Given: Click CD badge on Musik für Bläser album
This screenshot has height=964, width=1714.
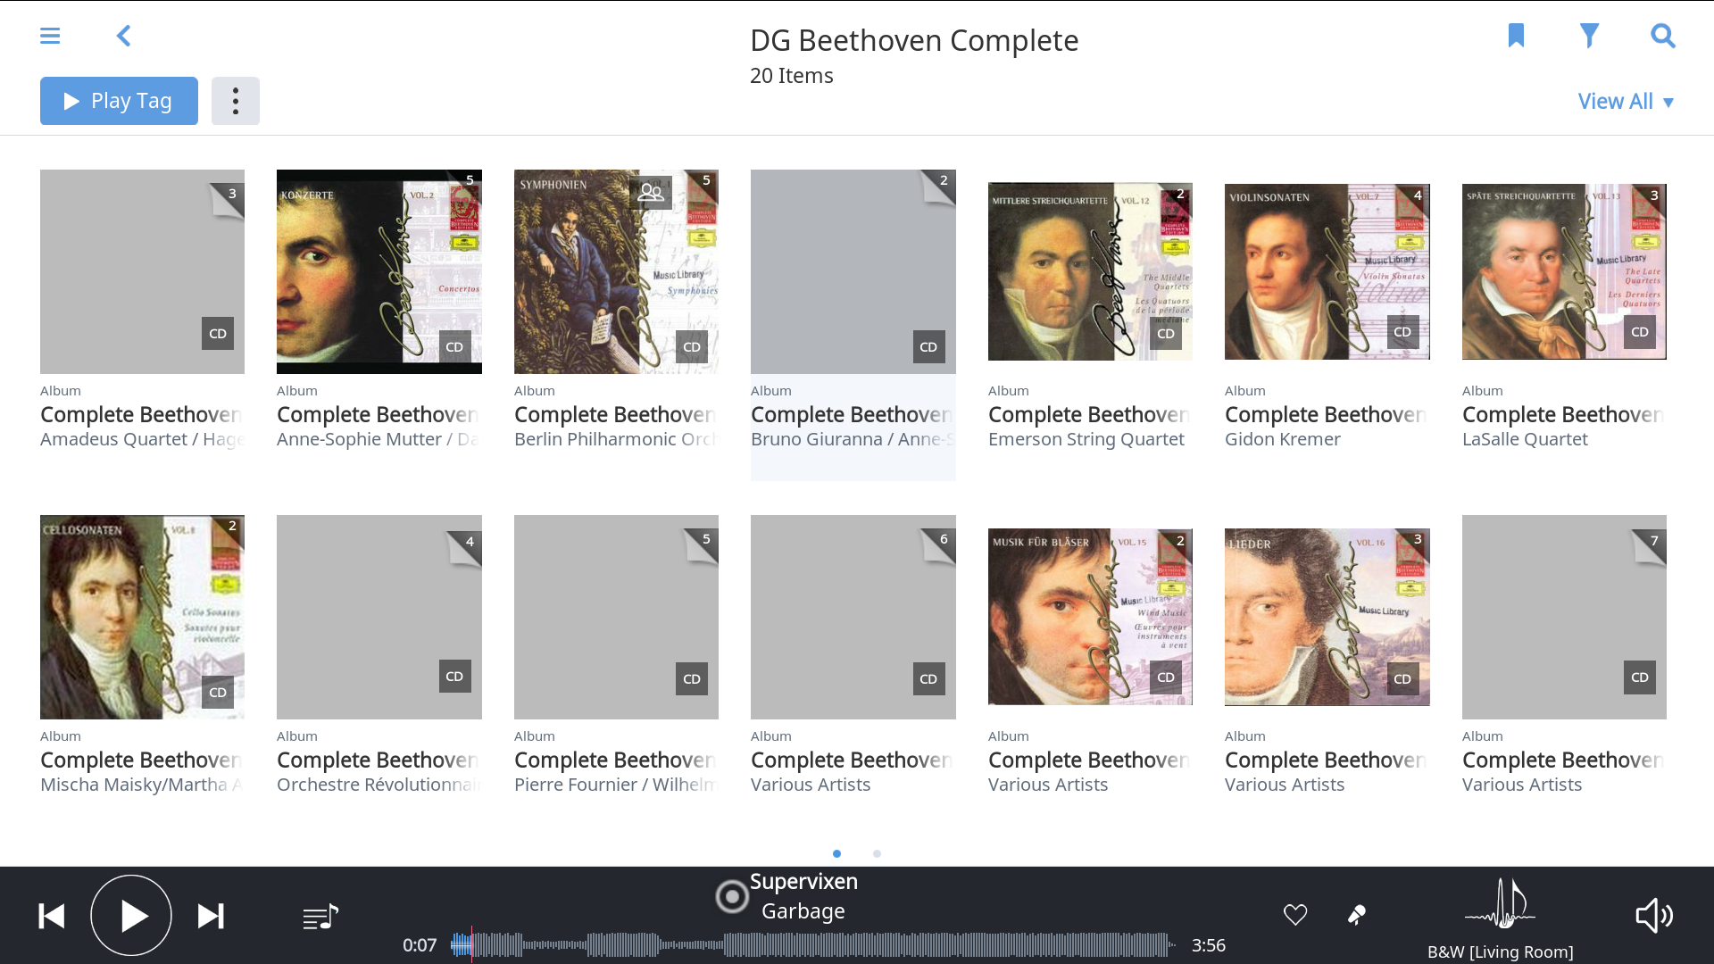Looking at the screenshot, I should (1166, 677).
